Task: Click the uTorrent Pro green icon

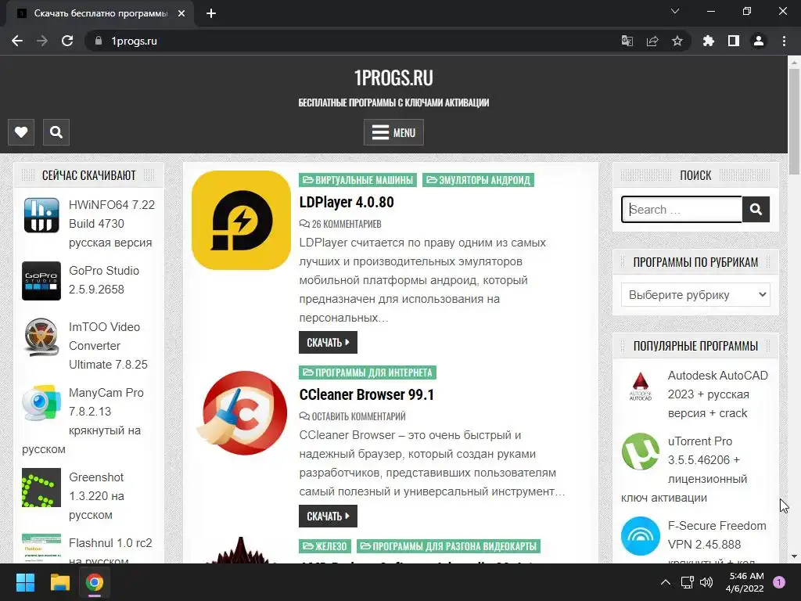Action: [x=641, y=452]
